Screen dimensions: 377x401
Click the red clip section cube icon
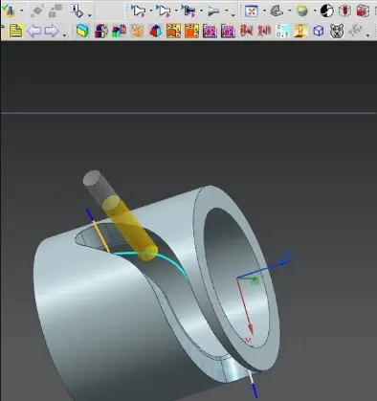point(344,11)
